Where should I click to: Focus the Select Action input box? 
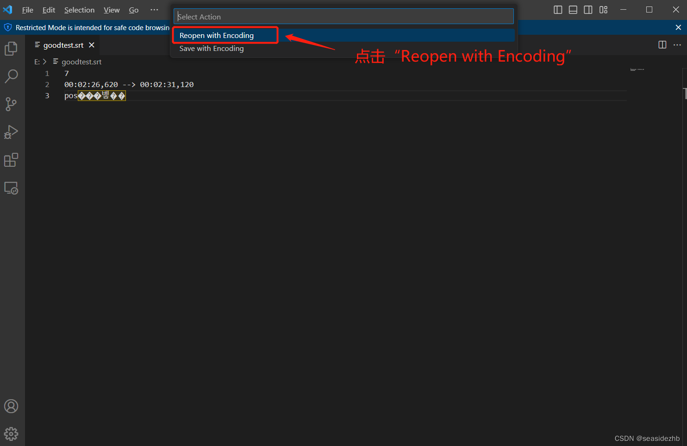343,17
